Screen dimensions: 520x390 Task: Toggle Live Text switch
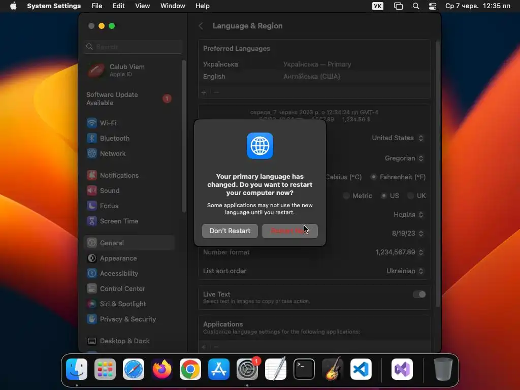[419, 295]
